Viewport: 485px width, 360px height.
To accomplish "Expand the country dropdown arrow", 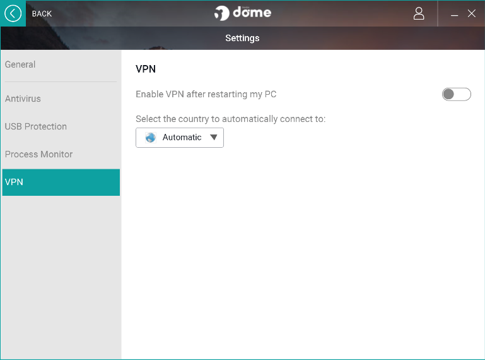I will [214, 138].
